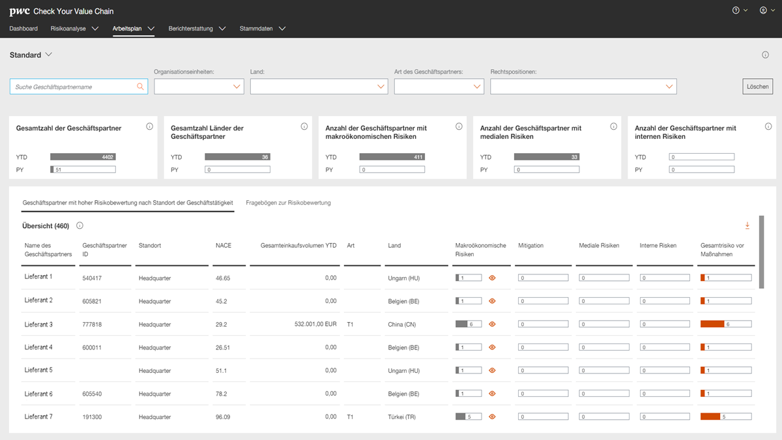Screen dimensions: 782x440
Task: Click Makroökonomische bar for Lieferant 3
Action: (469, 324)
